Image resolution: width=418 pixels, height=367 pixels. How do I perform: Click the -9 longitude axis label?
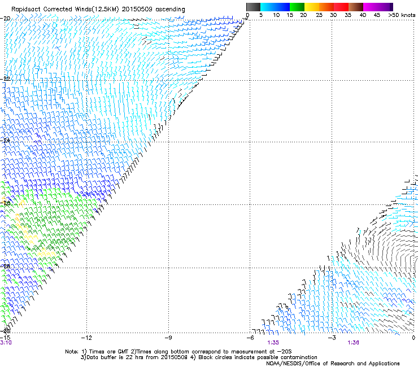(x=168, y=338)
